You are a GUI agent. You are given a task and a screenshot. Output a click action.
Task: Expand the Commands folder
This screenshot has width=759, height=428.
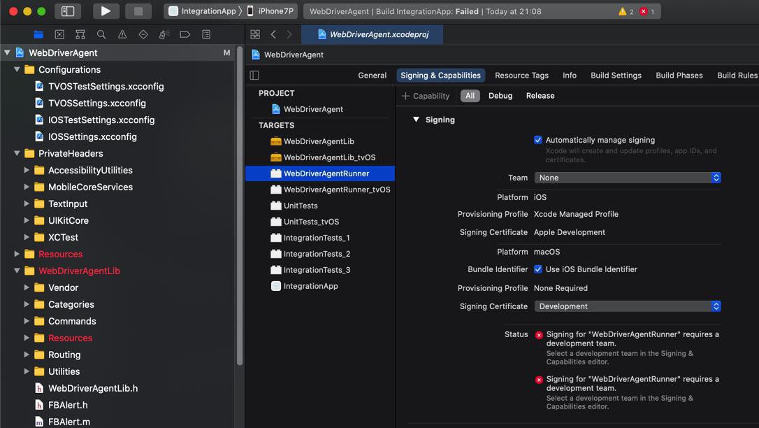coord(27,321)
